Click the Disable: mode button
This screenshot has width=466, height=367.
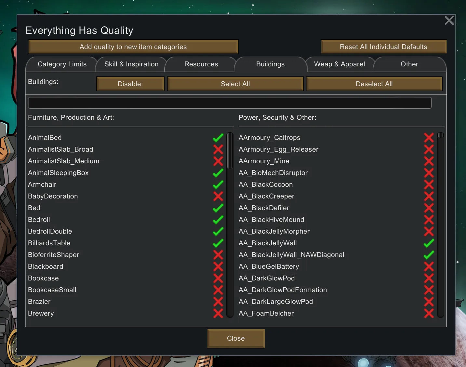130,84
